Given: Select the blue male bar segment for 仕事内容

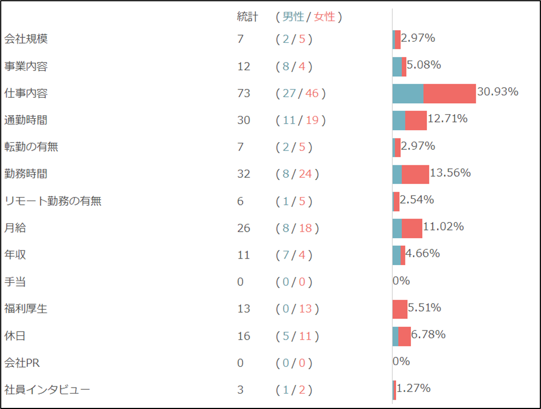Looking at the screenshot, I should pyautogui.click(x=408, y=93).
